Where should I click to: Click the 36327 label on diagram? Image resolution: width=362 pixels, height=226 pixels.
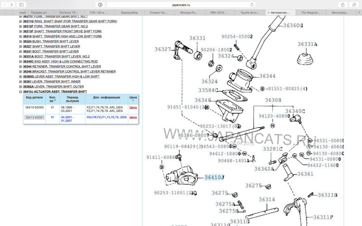pyautogui.click(x=163, y=49)
